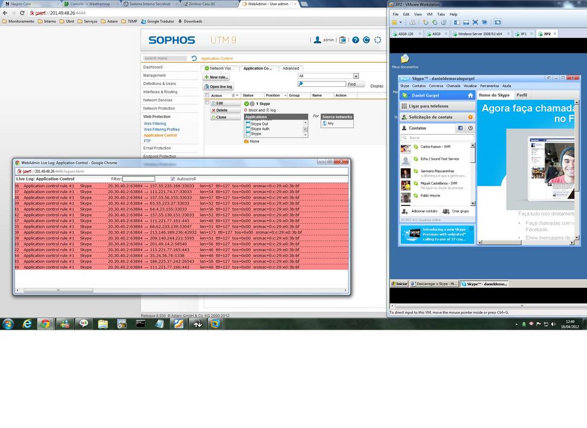Image resolution: width=587 pixels, height=428 pixels.
Task: Switch to the Advanced tab
Action: [290, 68]
